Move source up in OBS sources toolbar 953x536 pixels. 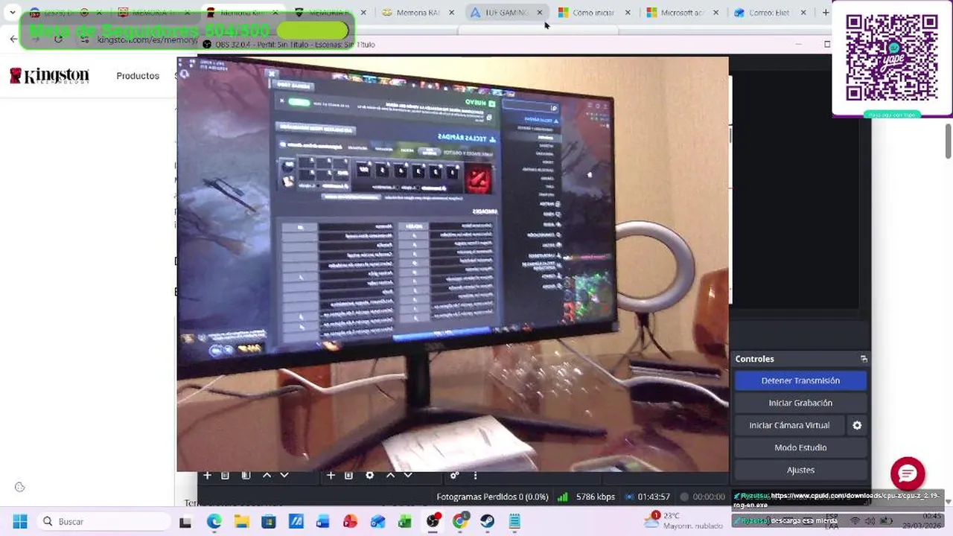390,475
